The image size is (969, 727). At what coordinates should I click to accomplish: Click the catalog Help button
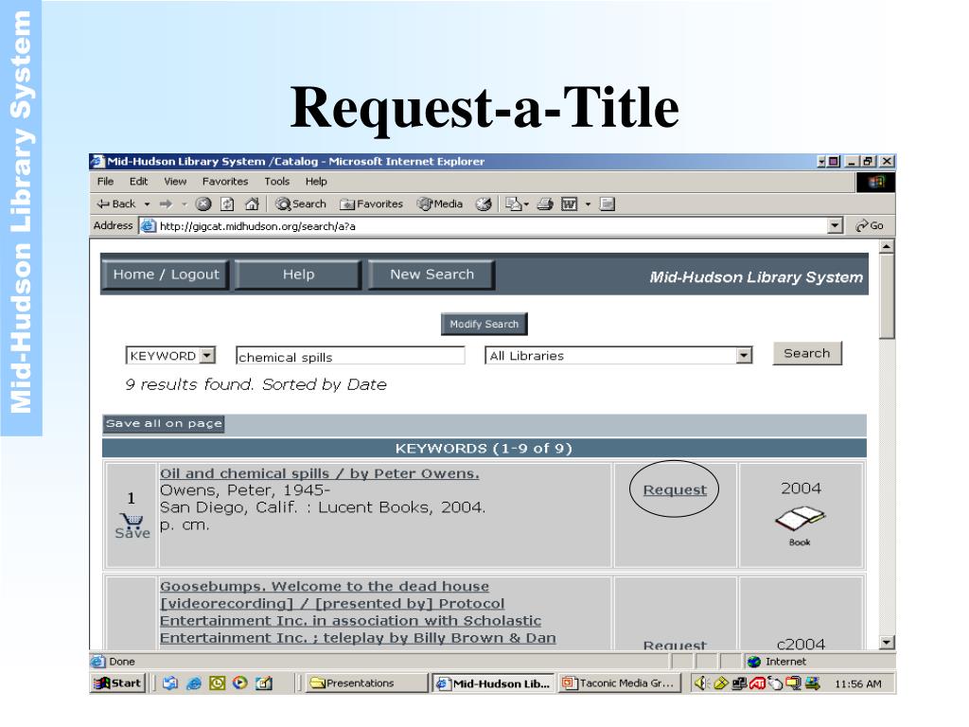pyautogui.click(x=298, y=275)
